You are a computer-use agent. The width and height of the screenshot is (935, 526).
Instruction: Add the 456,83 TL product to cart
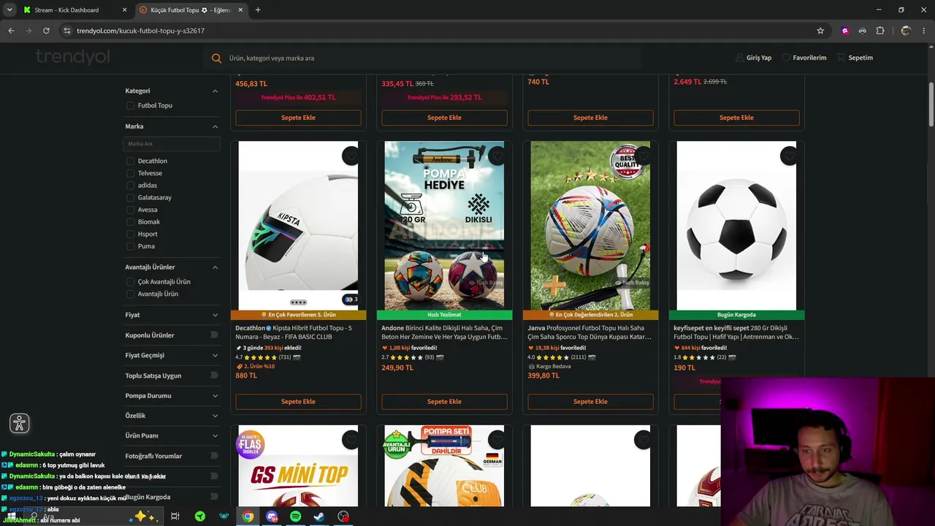tap(298, 118)
